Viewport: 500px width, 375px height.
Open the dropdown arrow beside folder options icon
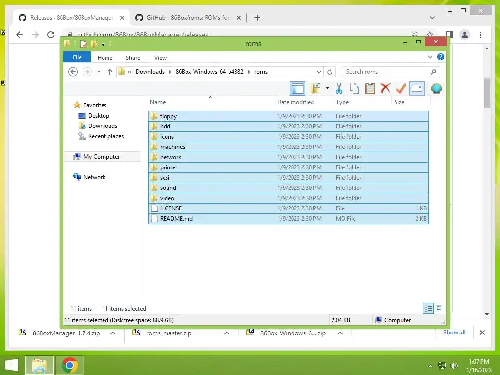tap(327, 88)
